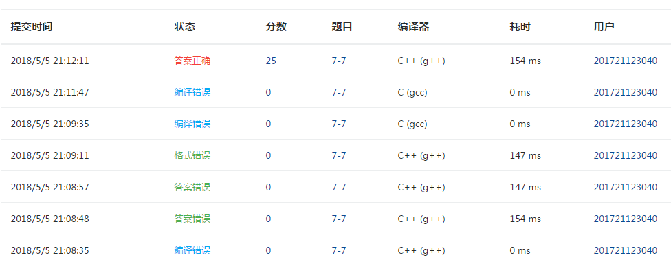Screen dimensions: 671x264
Task: Click 0 ms in the 21:09:35 row
Action: [520, 124]
